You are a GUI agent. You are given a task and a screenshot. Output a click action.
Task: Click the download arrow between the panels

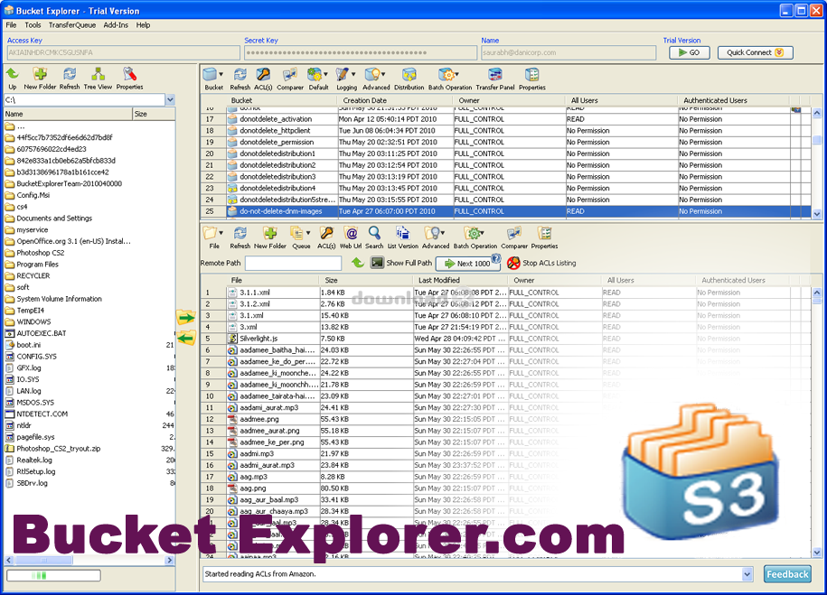click(x=186, y=338)
